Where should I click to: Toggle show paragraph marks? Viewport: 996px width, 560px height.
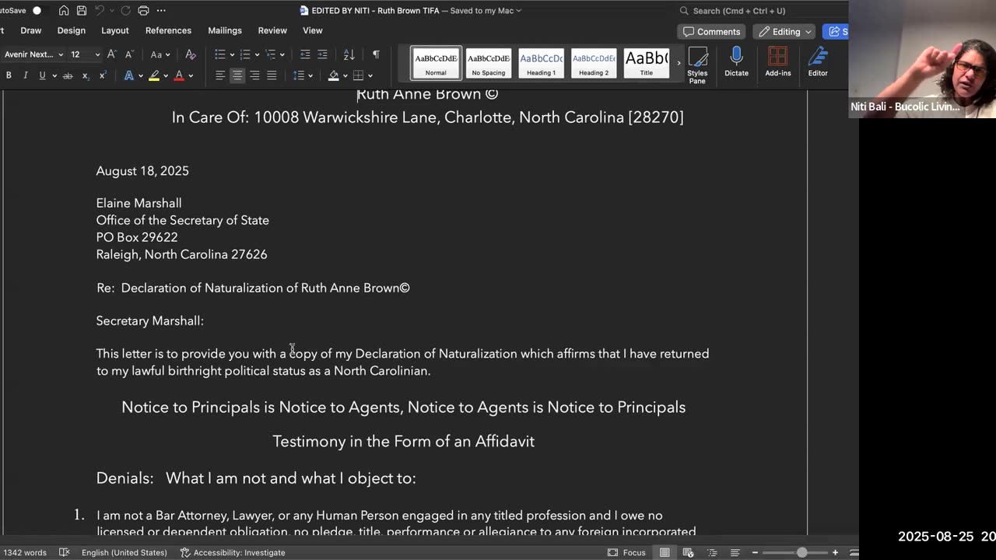pos(376,54)
